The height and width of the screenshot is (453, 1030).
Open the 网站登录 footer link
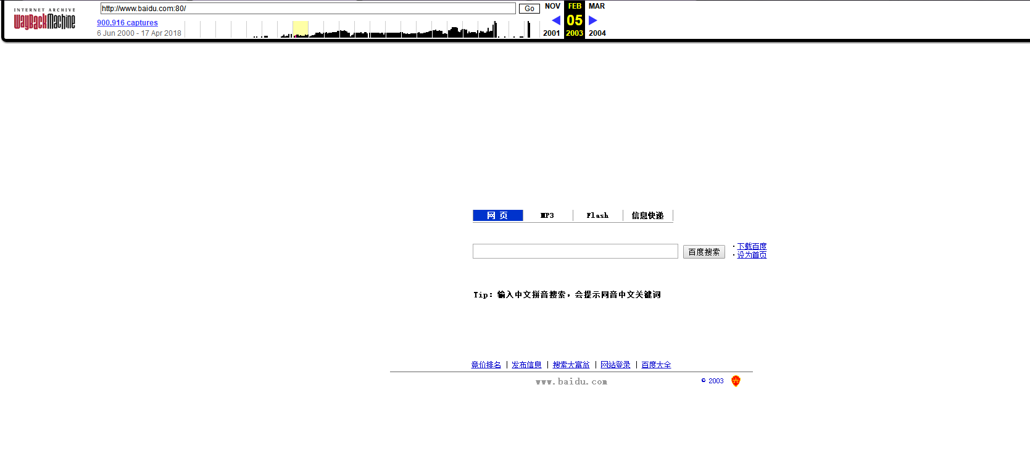(x=615, y=365)
